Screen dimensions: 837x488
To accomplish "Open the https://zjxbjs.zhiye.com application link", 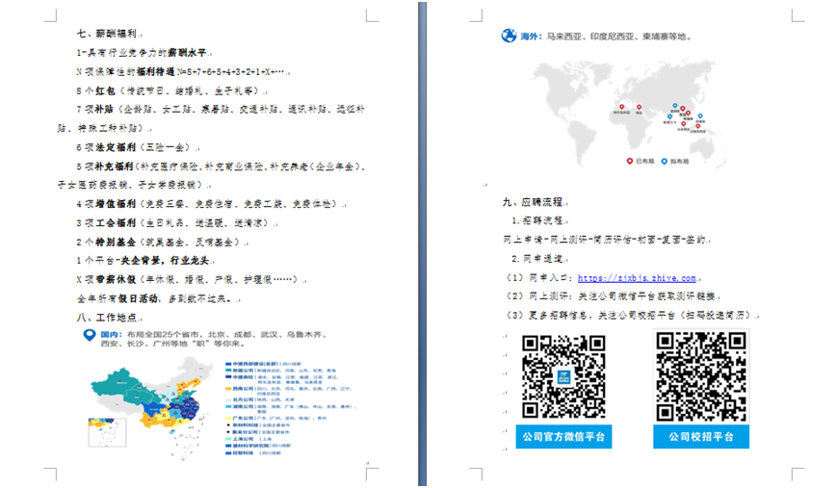I will point(637,278).
